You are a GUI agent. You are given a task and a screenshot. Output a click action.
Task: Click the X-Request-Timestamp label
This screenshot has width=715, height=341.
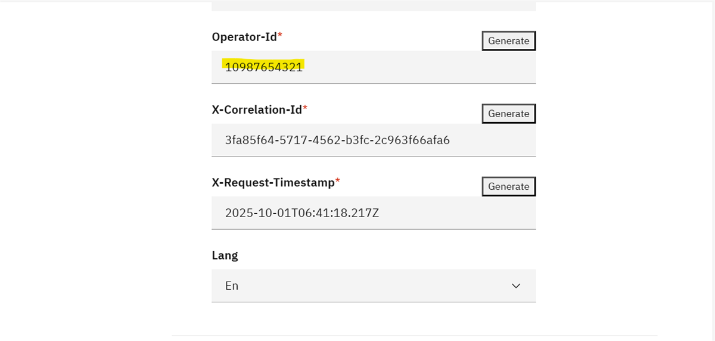point(273,183)
